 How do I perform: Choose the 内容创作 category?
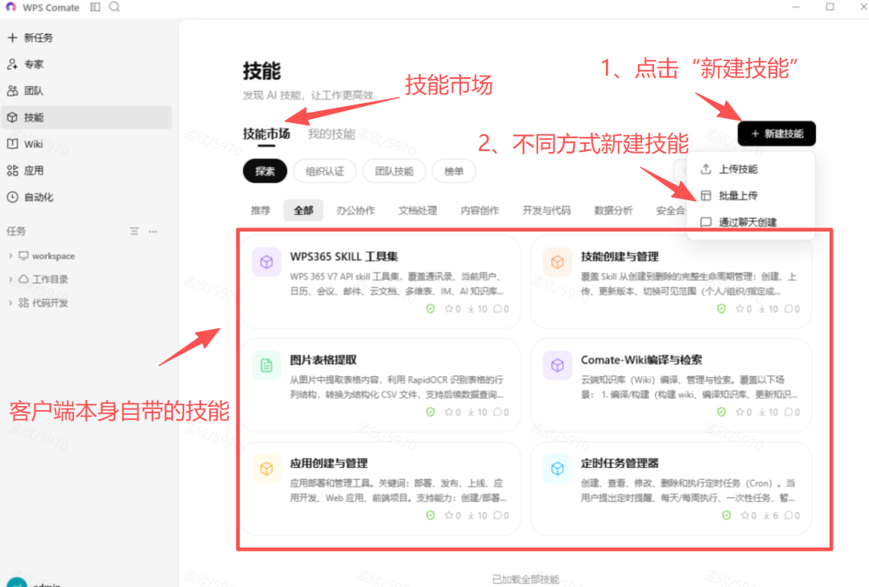[x=480, y=211]
